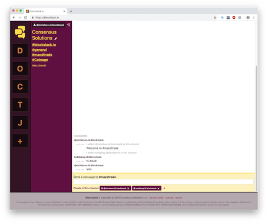Screen dimensions: 268x223
Task: Open the Source code footer link
Action: coord(156,198)
